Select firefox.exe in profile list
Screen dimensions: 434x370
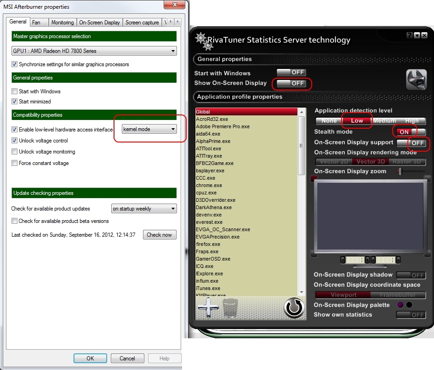pyautogui.click(x=246, y=244)
